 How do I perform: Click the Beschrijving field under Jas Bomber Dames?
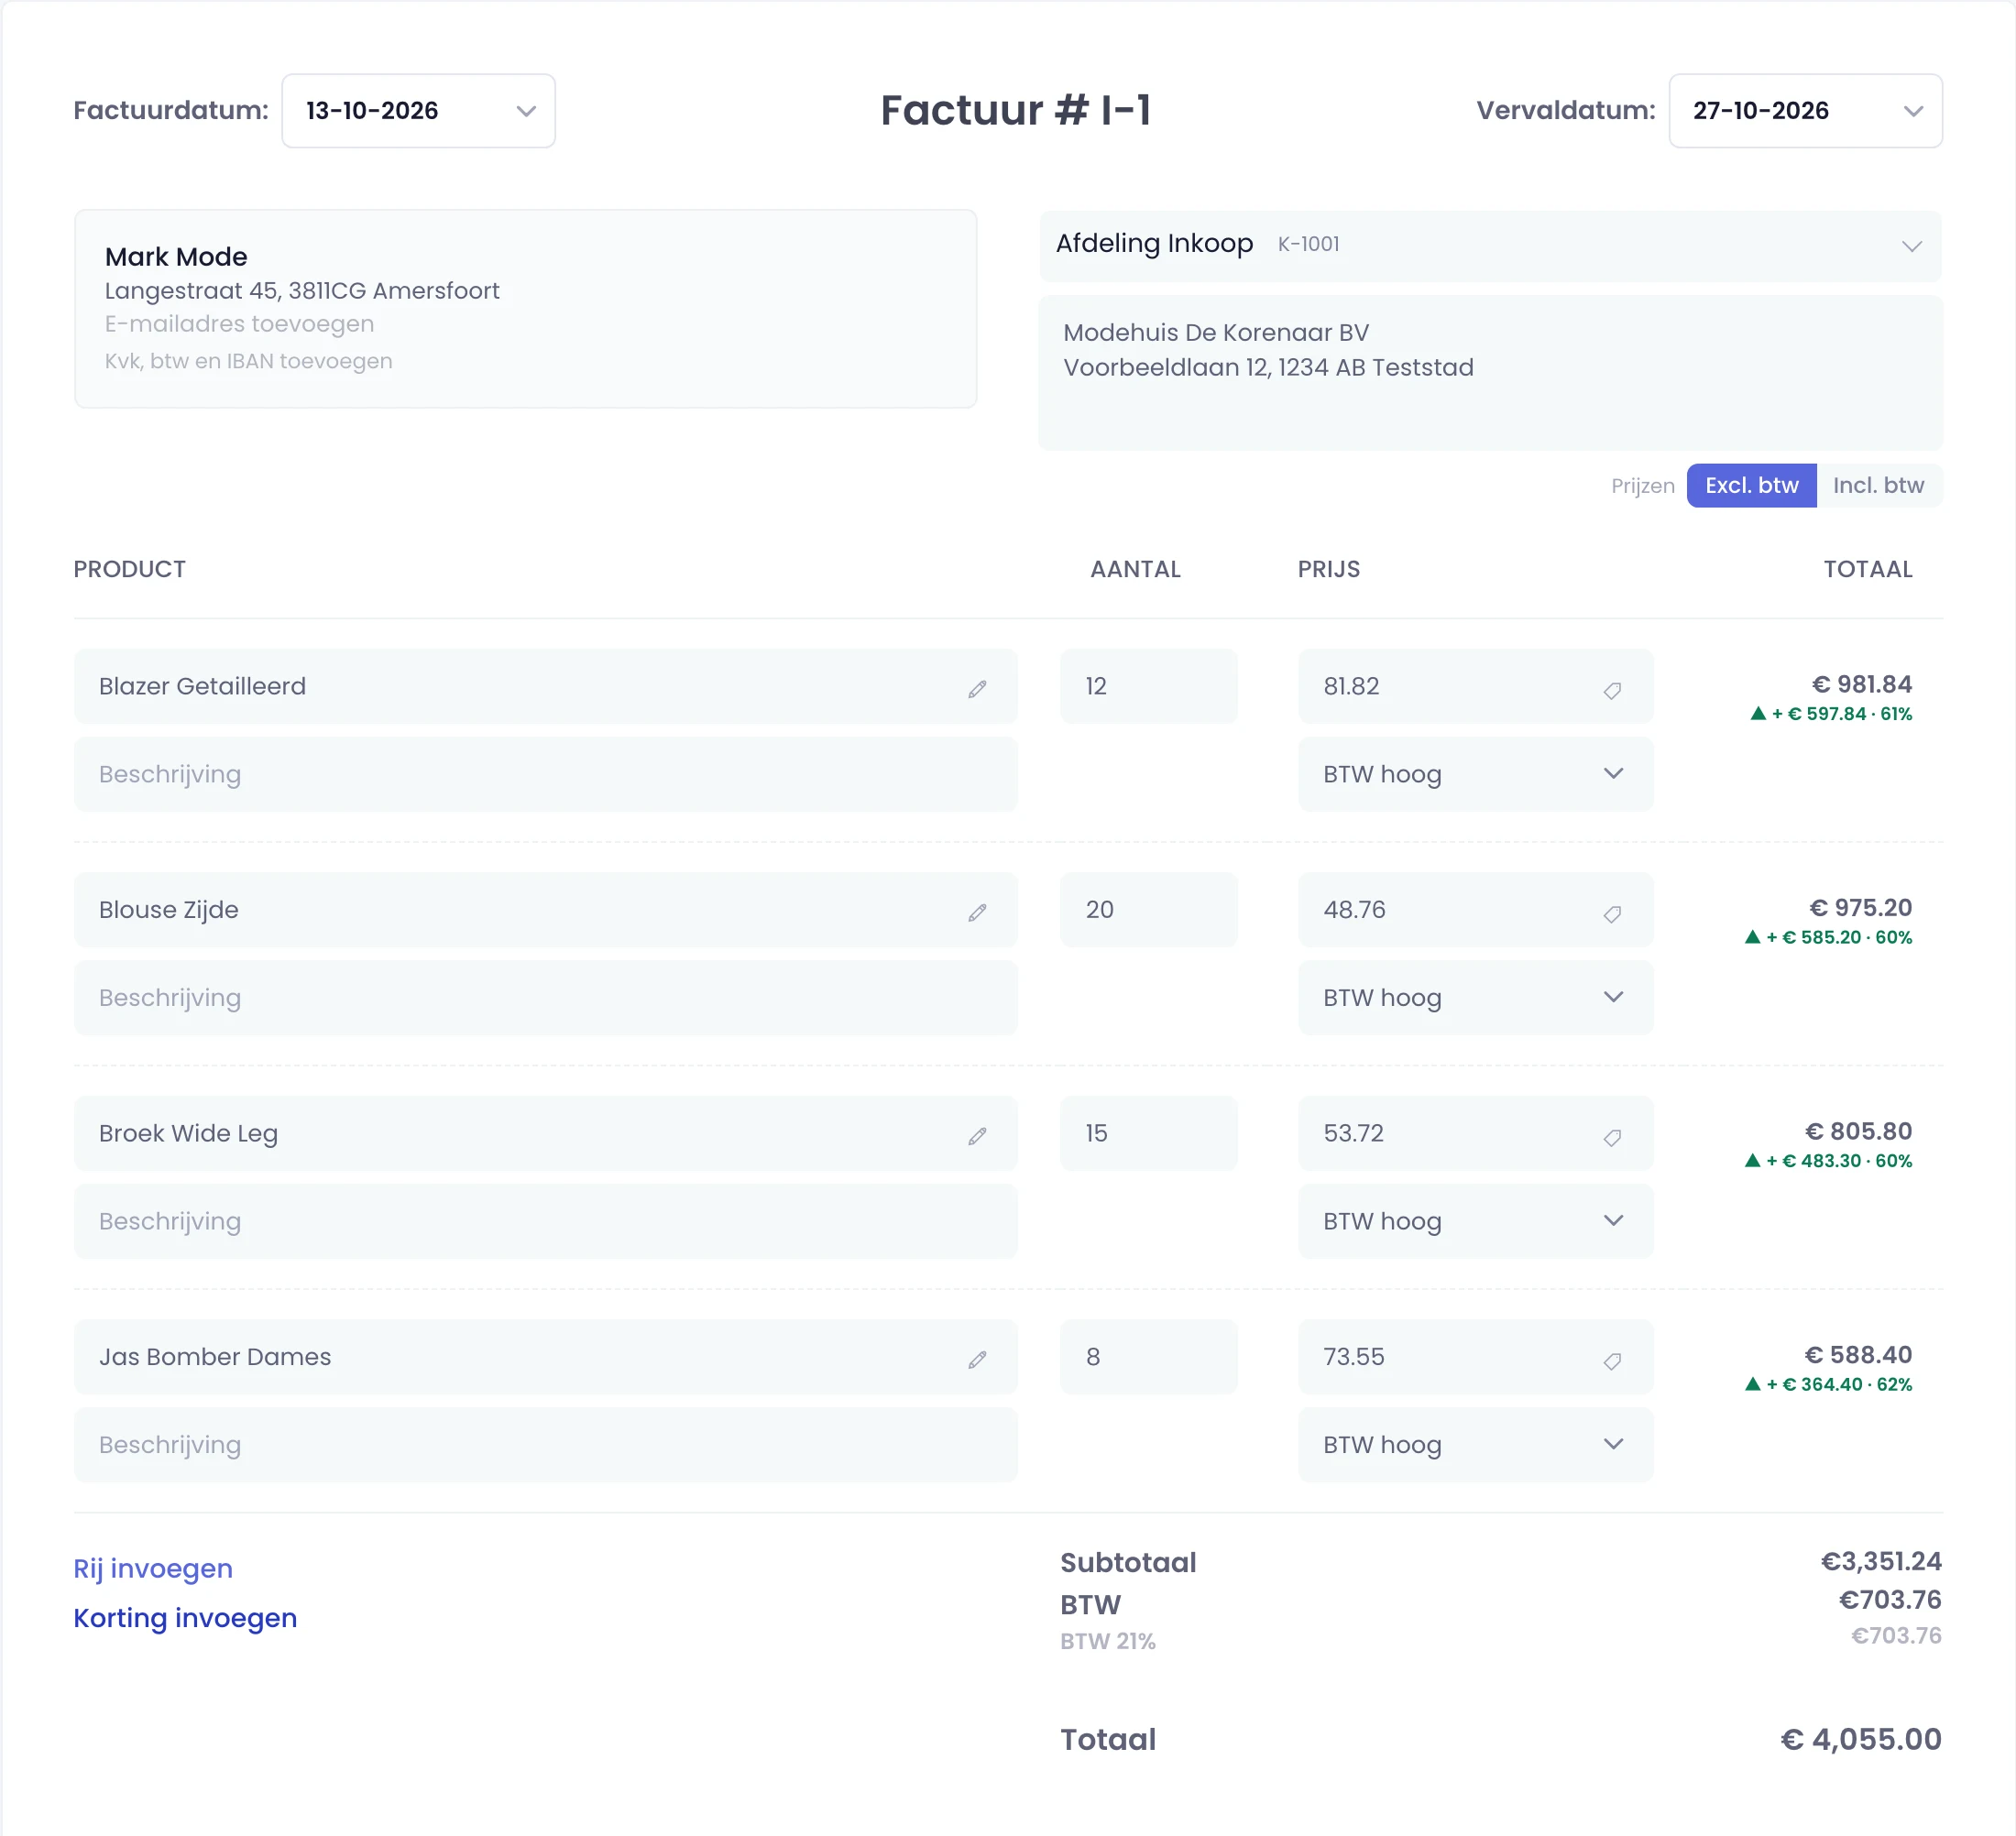pos(545,1444)
